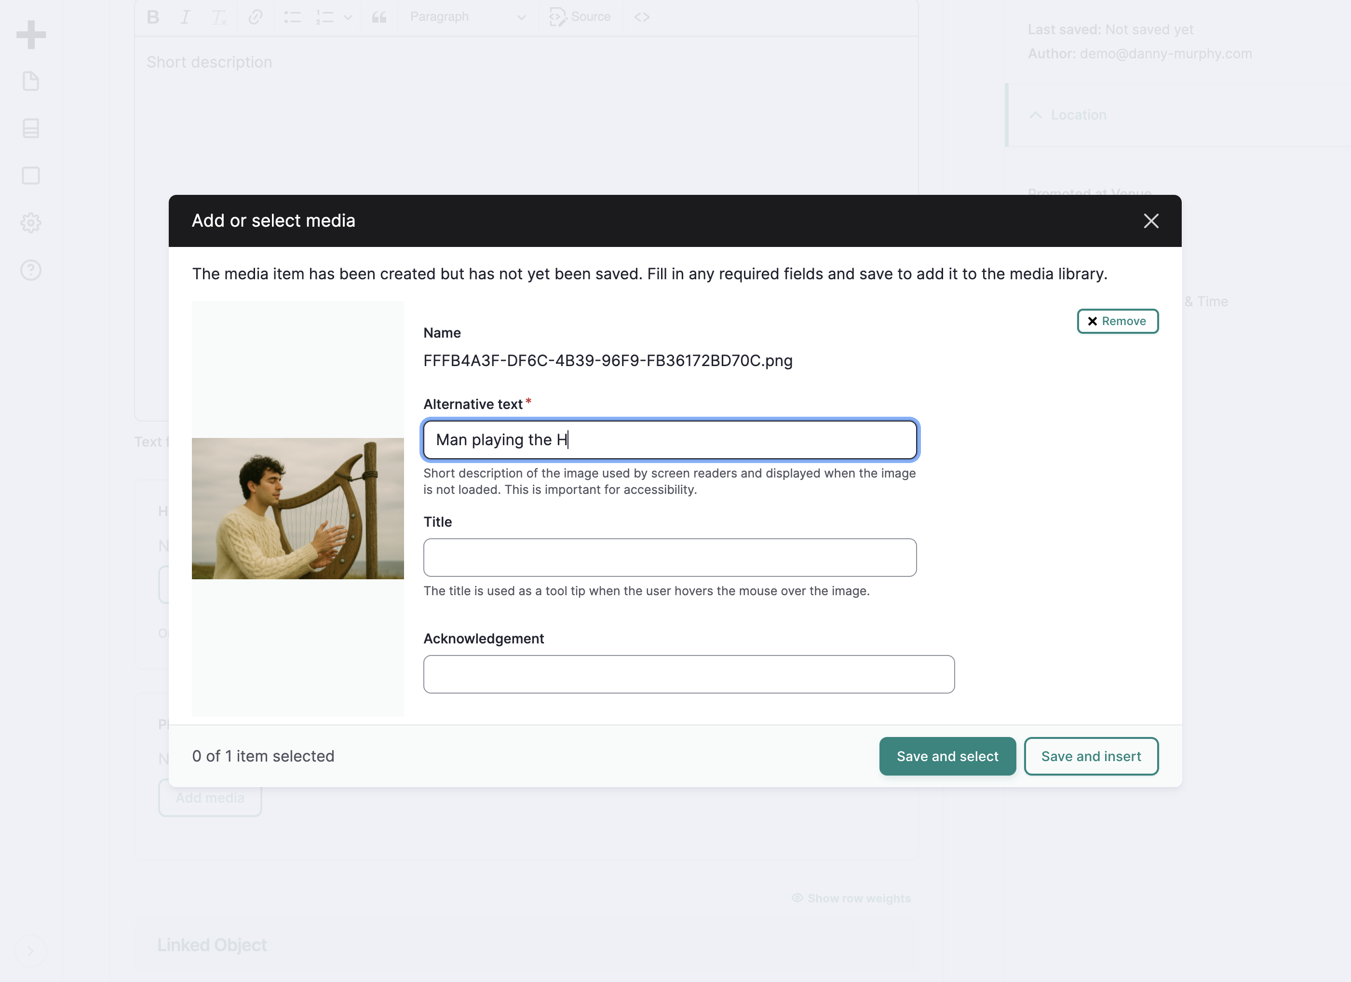This screenshot has width=1351, height=982.
Task: Click the code brackets icon
Action: click(x=642, y=17)
